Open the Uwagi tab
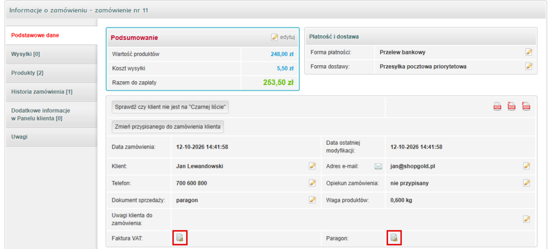Viewport: 548px width, 249px height. 51,137
